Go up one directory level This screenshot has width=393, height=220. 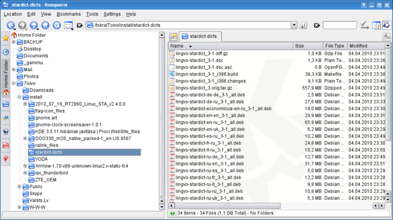[33, 25]
